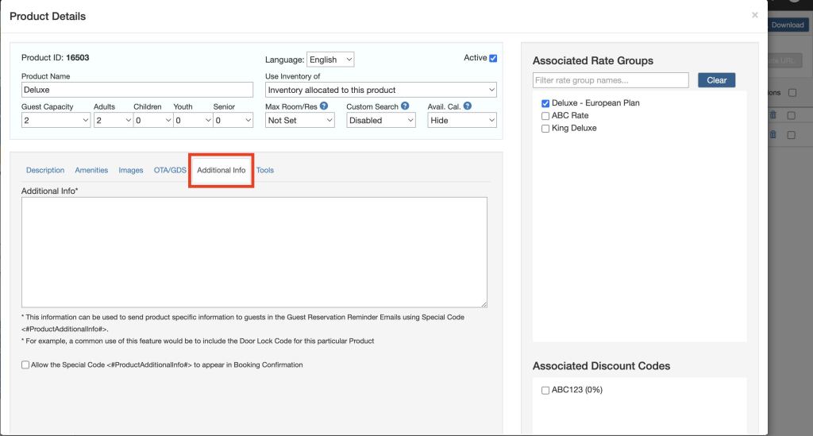Open the Avail. Cal. Hide dropdown

(x=461, y=121)
